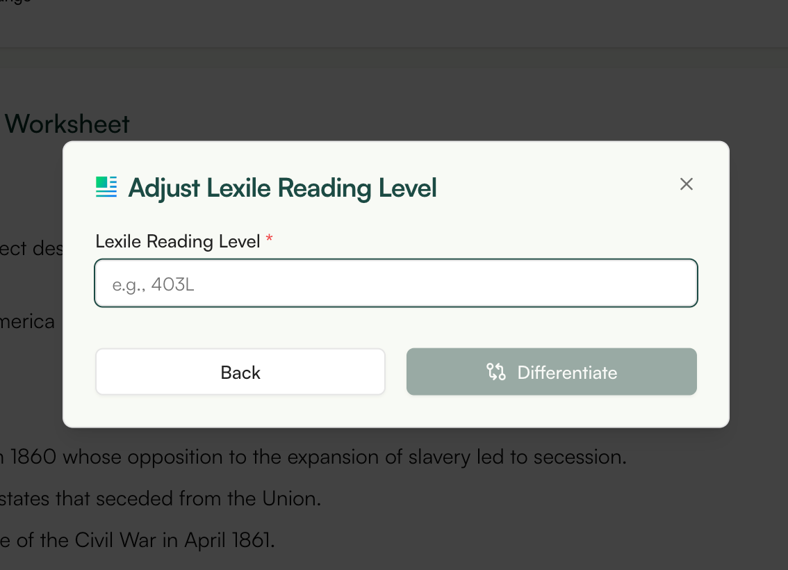
Task: Click the text about states seceding from the Union
Action: [x=160, y=498]
